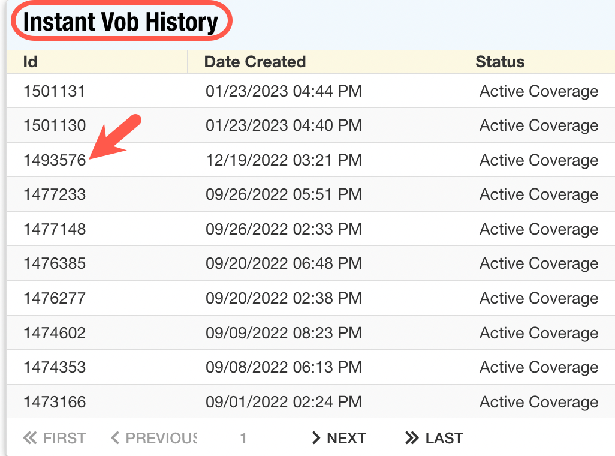This screenshot has width=615, height=456.
Task: Open VOB record 1501131
Action: (x=55, y=91)
